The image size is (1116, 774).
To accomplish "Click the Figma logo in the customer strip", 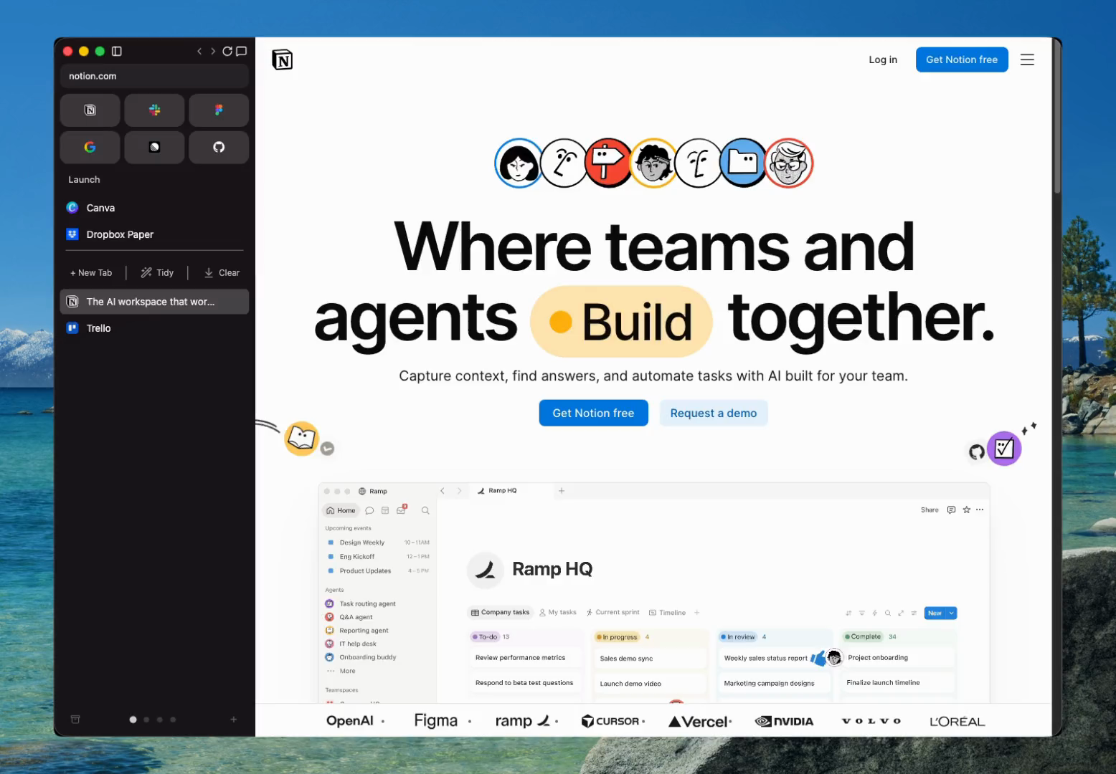I will pos(436,721).
